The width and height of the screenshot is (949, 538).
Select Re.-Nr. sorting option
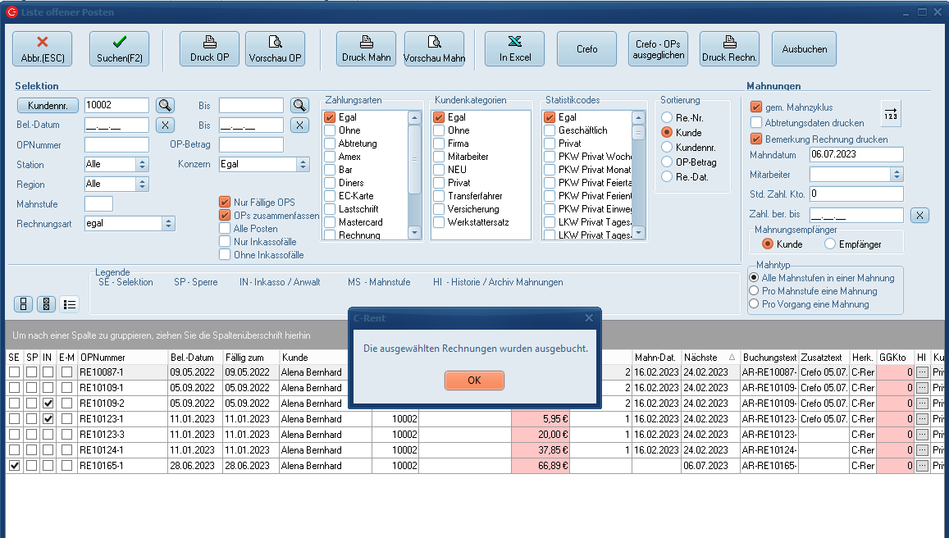667,118
